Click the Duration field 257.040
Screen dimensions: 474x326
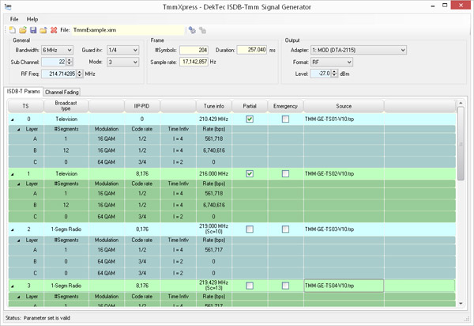(252, 50)
